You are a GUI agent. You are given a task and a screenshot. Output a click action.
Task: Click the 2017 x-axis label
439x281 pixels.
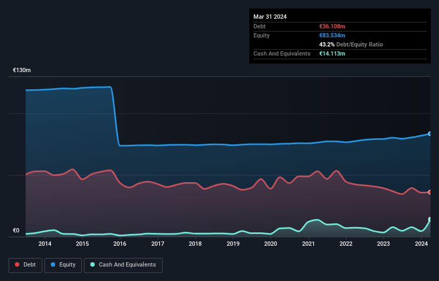[x=158, y=244]
